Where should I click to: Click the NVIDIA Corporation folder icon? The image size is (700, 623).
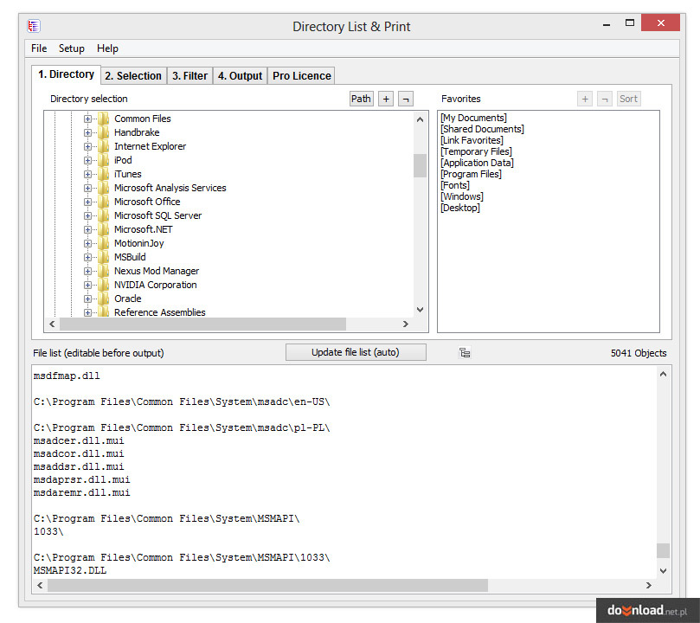104,285
